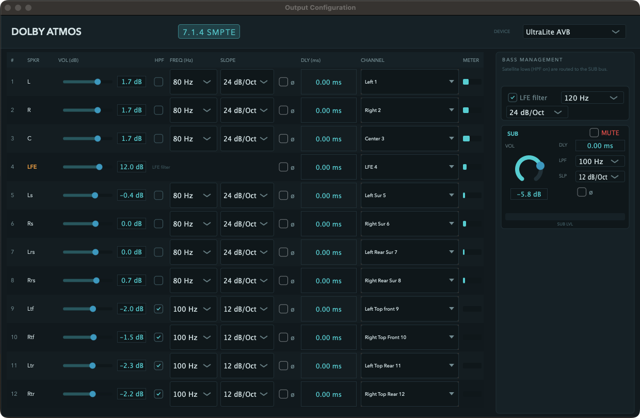640x418 pixels.
Task: Click the DOLBY ATMOS title text
Action: point(46,31)
